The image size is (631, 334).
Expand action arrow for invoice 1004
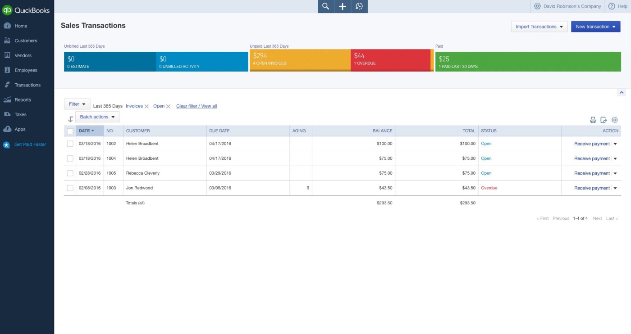[x=615, y=159]
